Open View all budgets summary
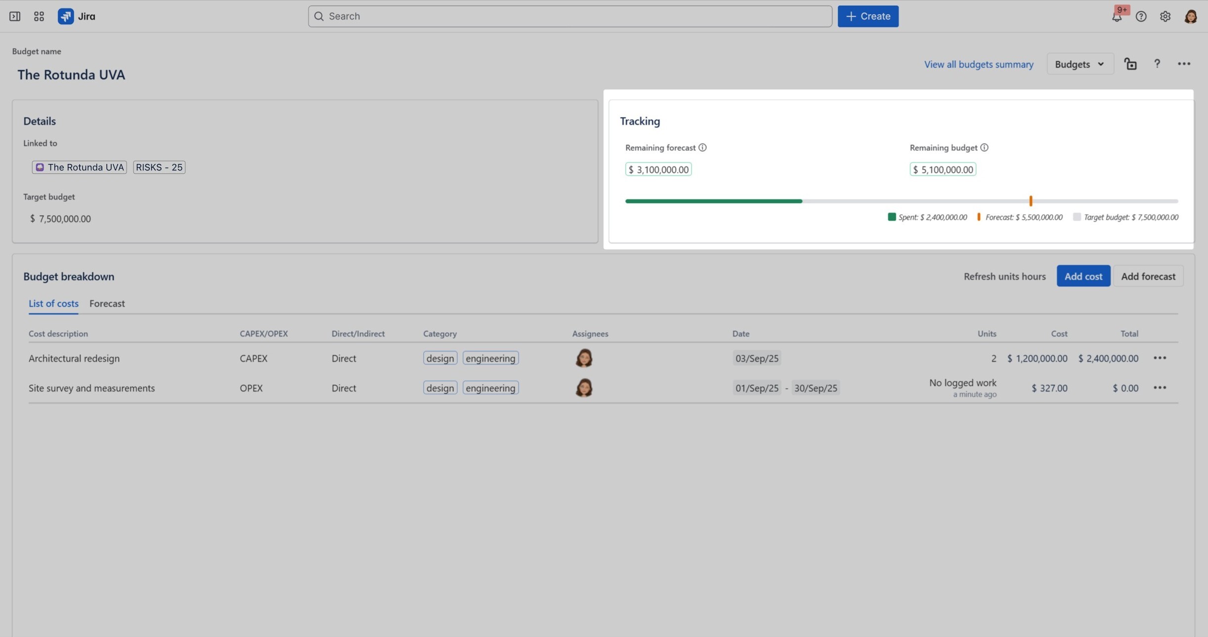The width and height of the screenshot is (1208, 637). point(978,64)
